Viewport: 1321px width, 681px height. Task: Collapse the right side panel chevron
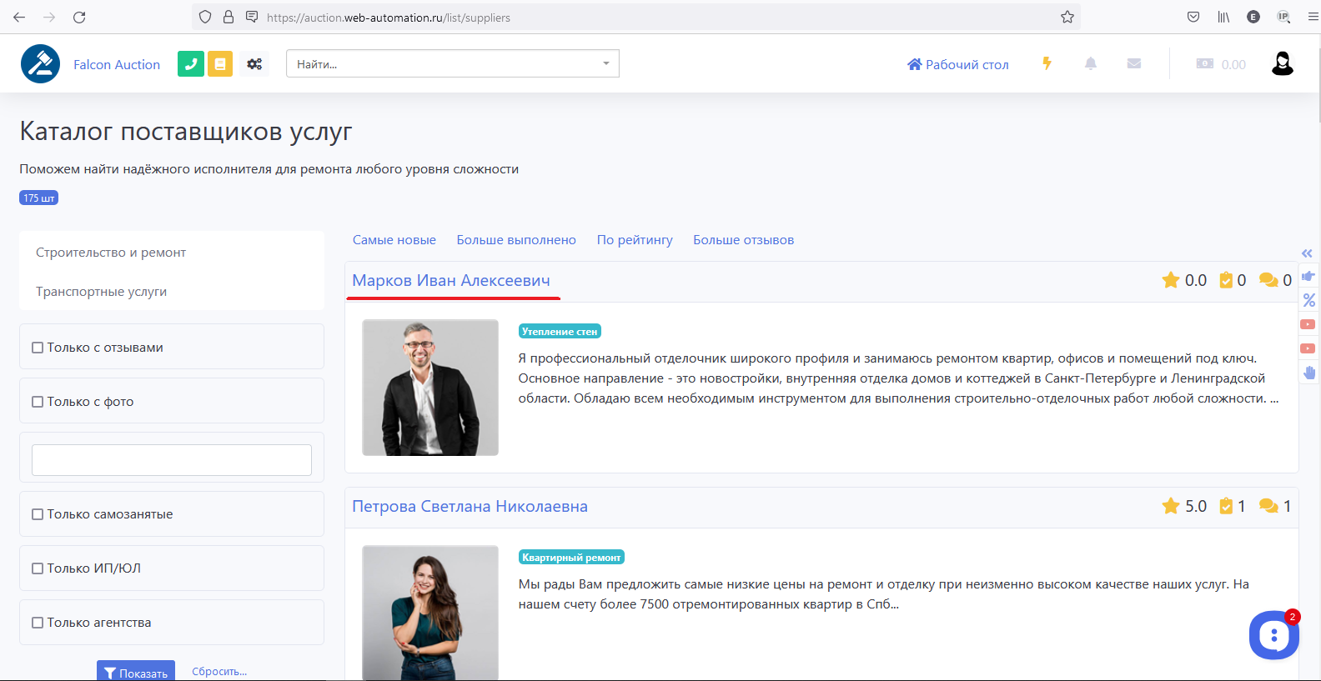[x=1307, y=253]
